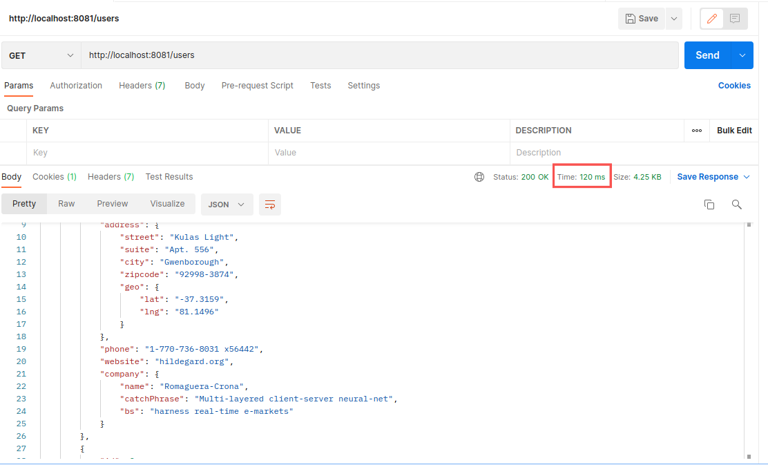Open the comments icon next to the pencil

[x=735, y=19]
